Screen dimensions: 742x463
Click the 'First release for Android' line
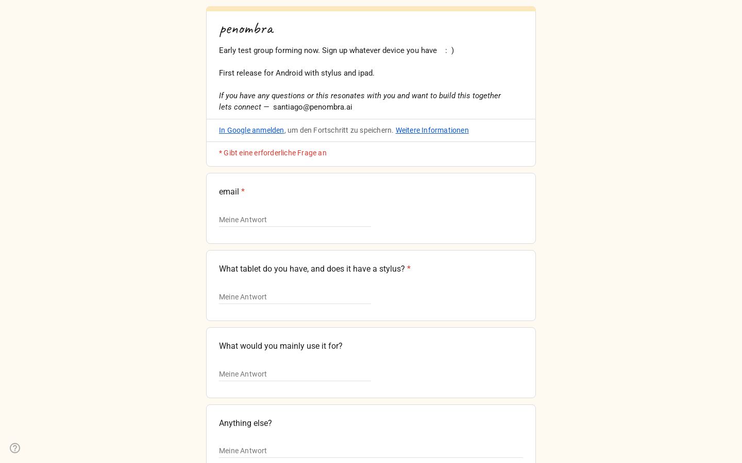click(297, 73)
